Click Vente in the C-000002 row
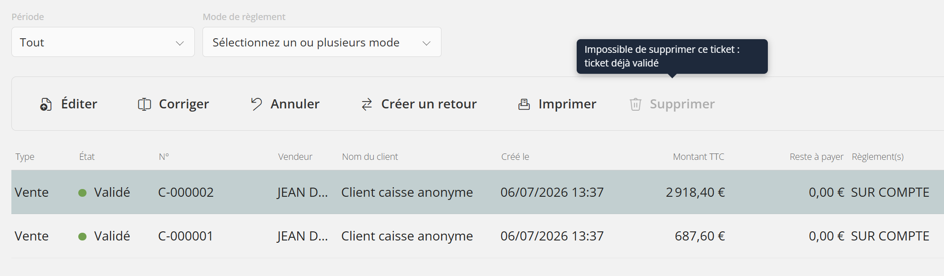This screenshot has width=944, height=276. pyautogui.click(x=31, y=192)
